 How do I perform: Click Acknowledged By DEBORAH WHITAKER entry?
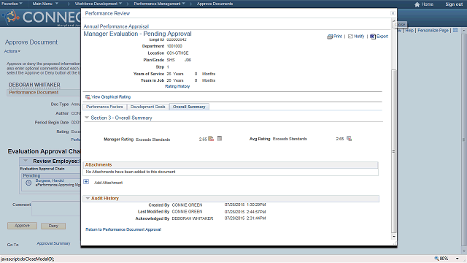(193, 218)
